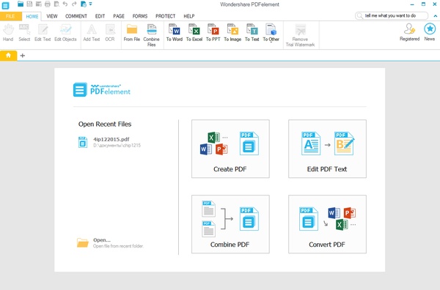Click the Create PDF tile
Screen dimensions: 440x290
point(230,149)
